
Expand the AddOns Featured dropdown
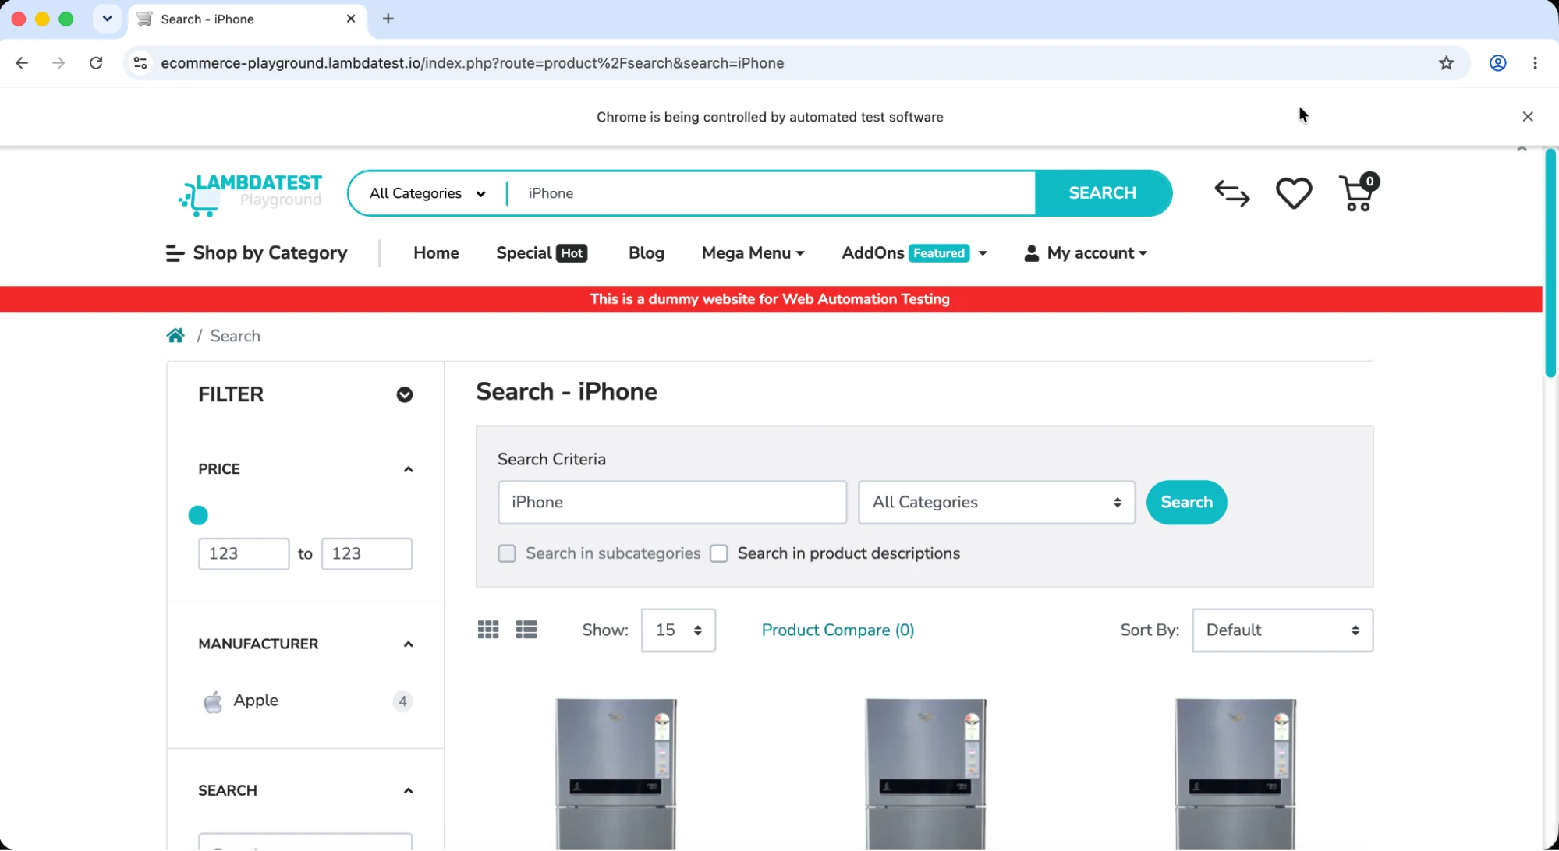coord(914,253)
